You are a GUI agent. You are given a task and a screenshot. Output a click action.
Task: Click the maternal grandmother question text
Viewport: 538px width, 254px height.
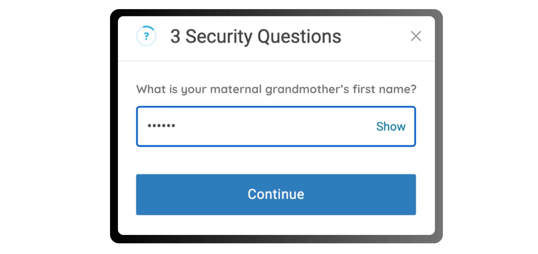[x=276, y=89]
